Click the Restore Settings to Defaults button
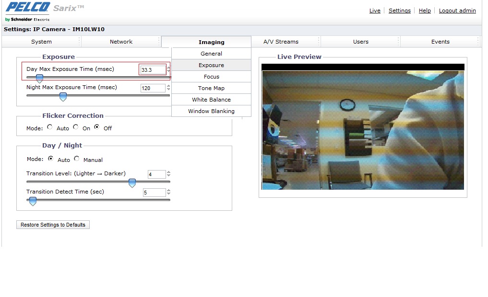 click(x=53, y=224)
